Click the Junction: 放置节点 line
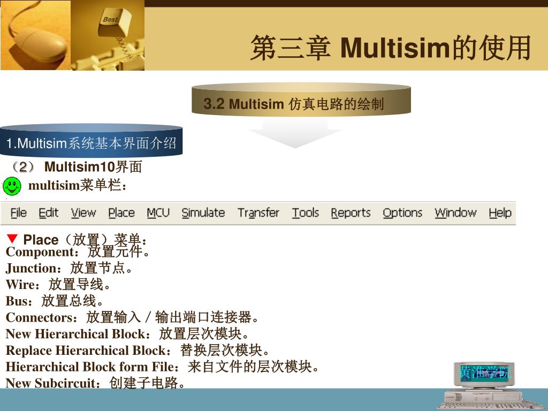The height and width of the screenshot is (411, 548). click(x=69, y=268)
